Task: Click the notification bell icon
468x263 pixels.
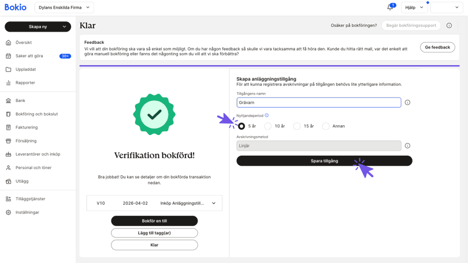Action: point(390,7)
